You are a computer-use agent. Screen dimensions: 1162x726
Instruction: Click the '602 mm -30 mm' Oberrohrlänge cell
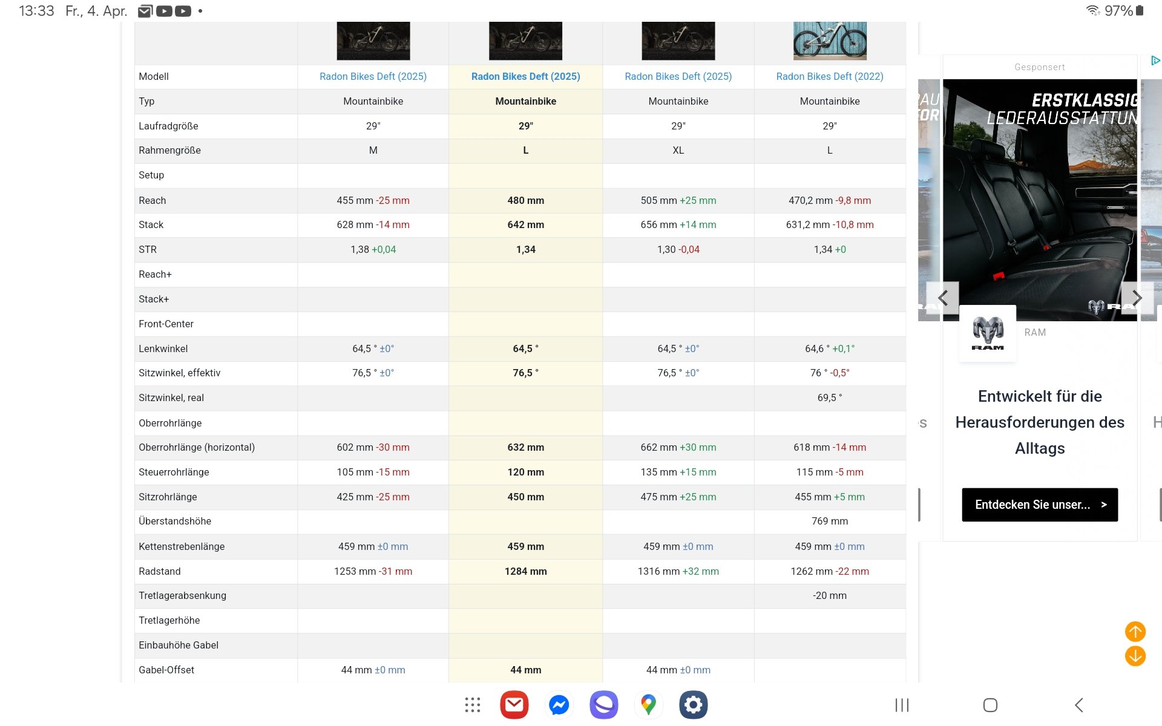tap(373, 447)
